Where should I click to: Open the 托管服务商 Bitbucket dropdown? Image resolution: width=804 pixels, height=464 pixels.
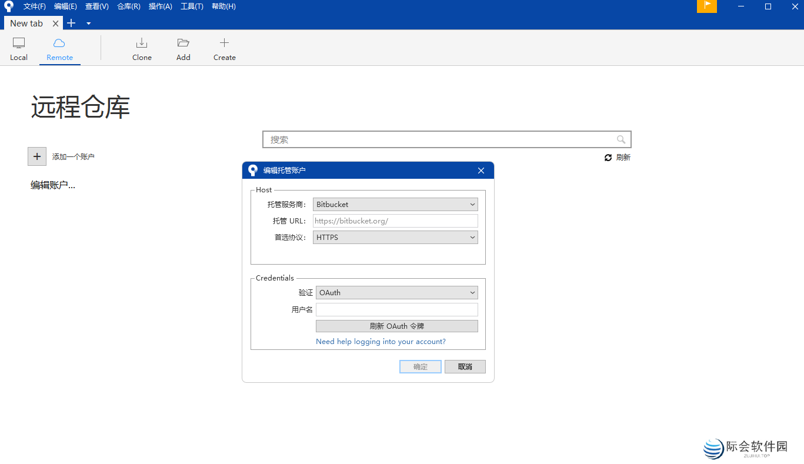click(x=395, y=204)
